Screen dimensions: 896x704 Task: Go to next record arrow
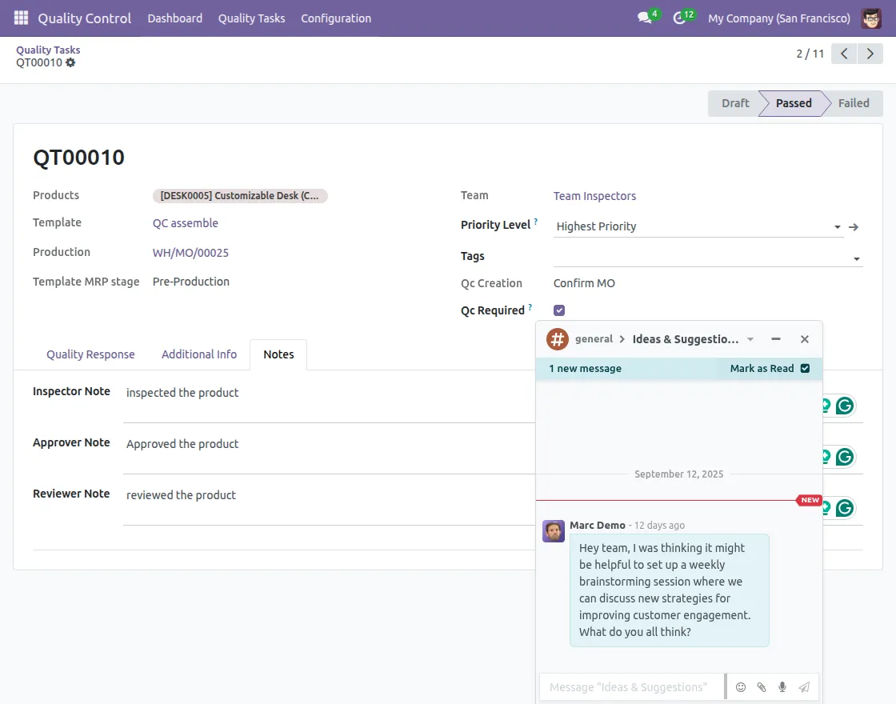(870, 54)
